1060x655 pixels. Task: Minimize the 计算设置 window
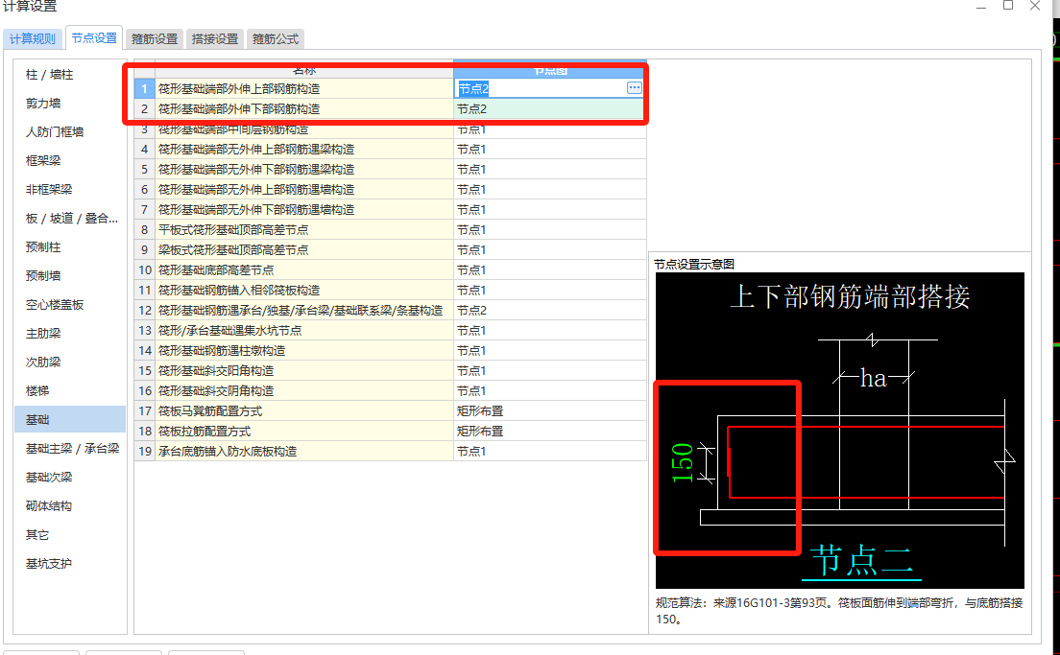[x=981, y=6]
